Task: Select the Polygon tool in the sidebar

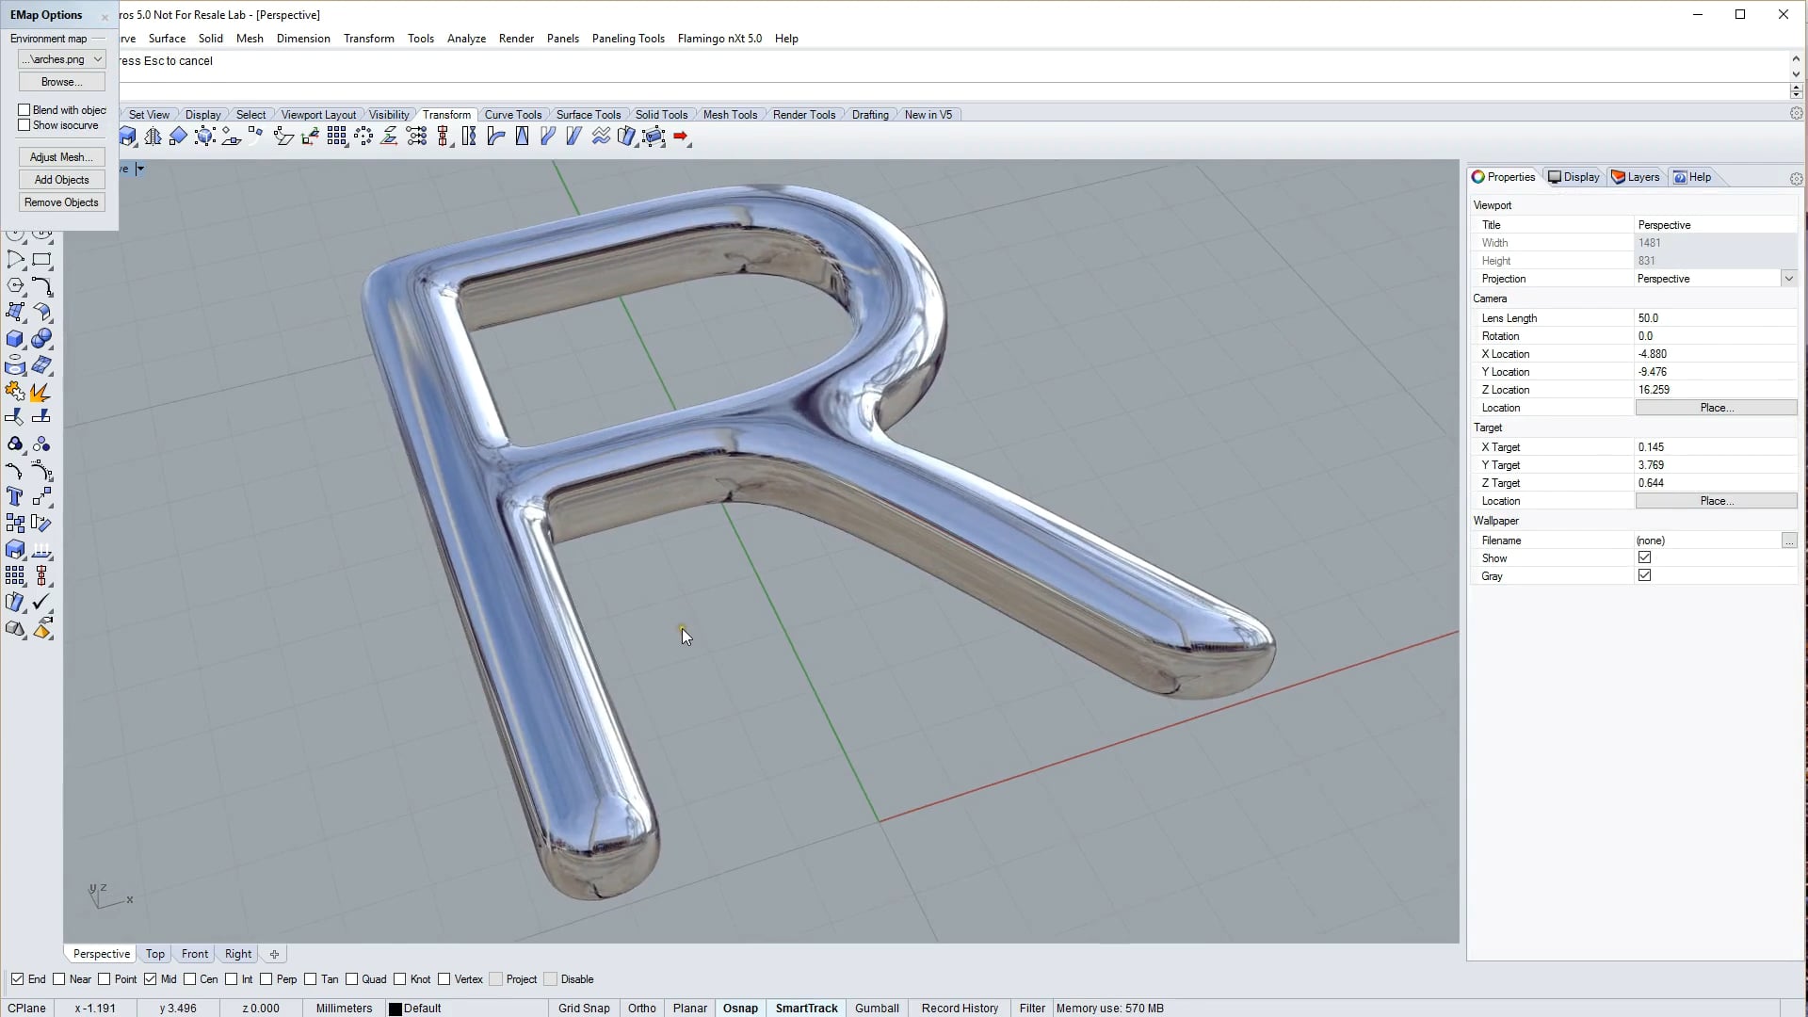Action: pyautogui.click(x=15, y=286)
